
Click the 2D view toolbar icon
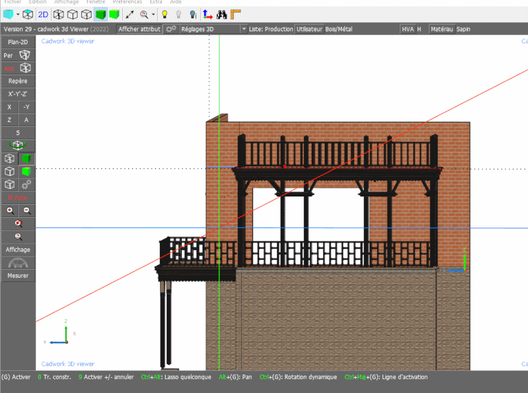pyautogui.click(x=43, y=14)
